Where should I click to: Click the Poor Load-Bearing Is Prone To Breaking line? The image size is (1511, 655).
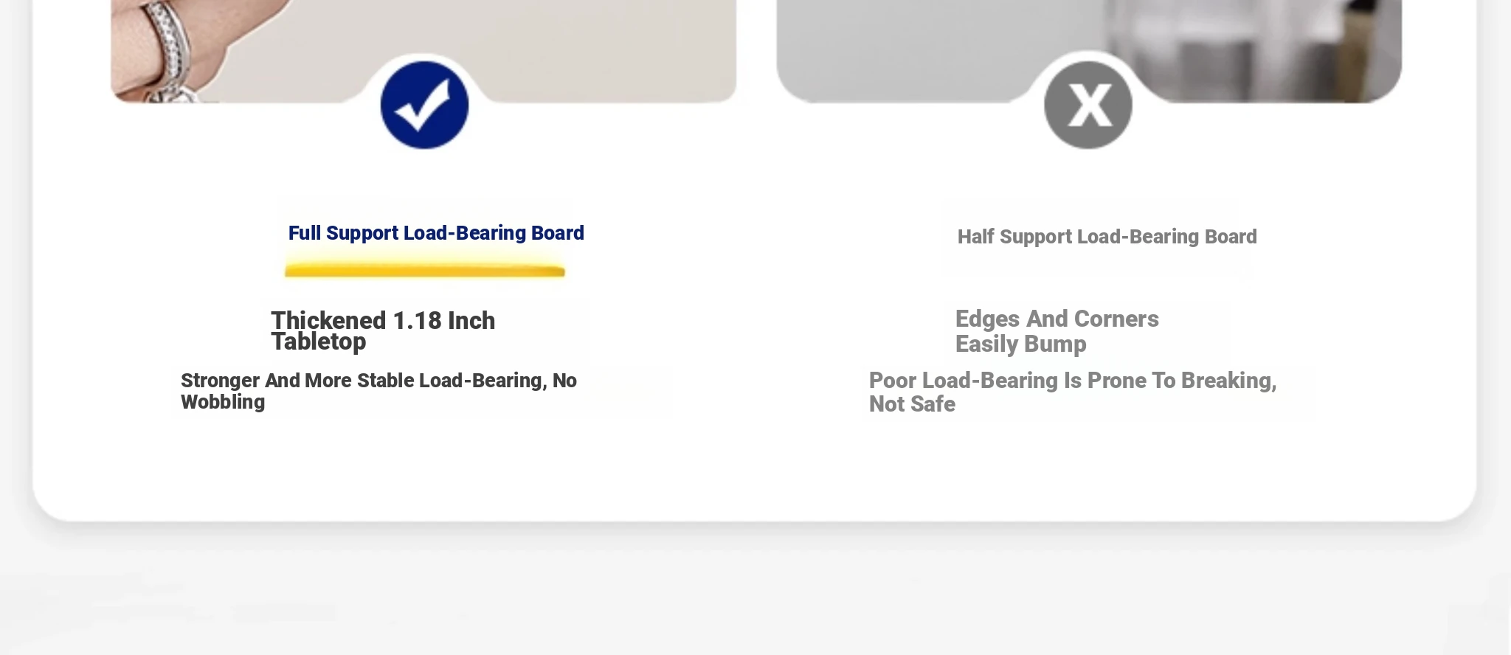coord(1072,381)
